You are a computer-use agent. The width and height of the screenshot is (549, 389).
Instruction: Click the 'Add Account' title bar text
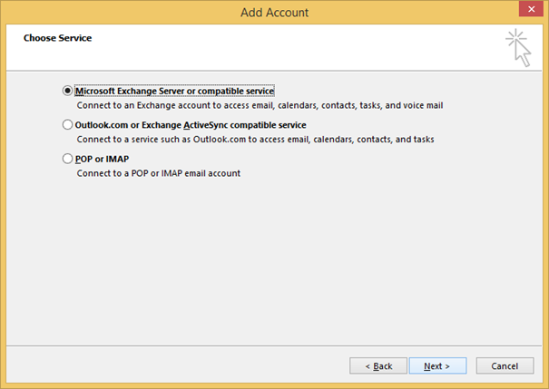point(274,12)
